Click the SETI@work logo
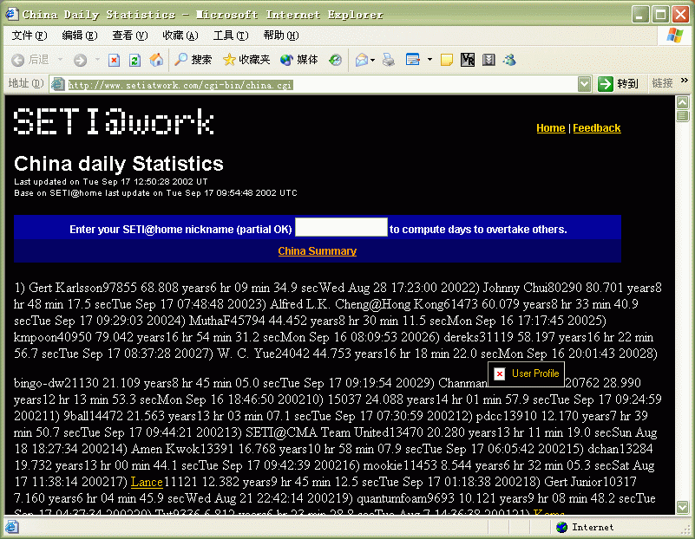Screen dimensions: 695x539 [114, 121]
